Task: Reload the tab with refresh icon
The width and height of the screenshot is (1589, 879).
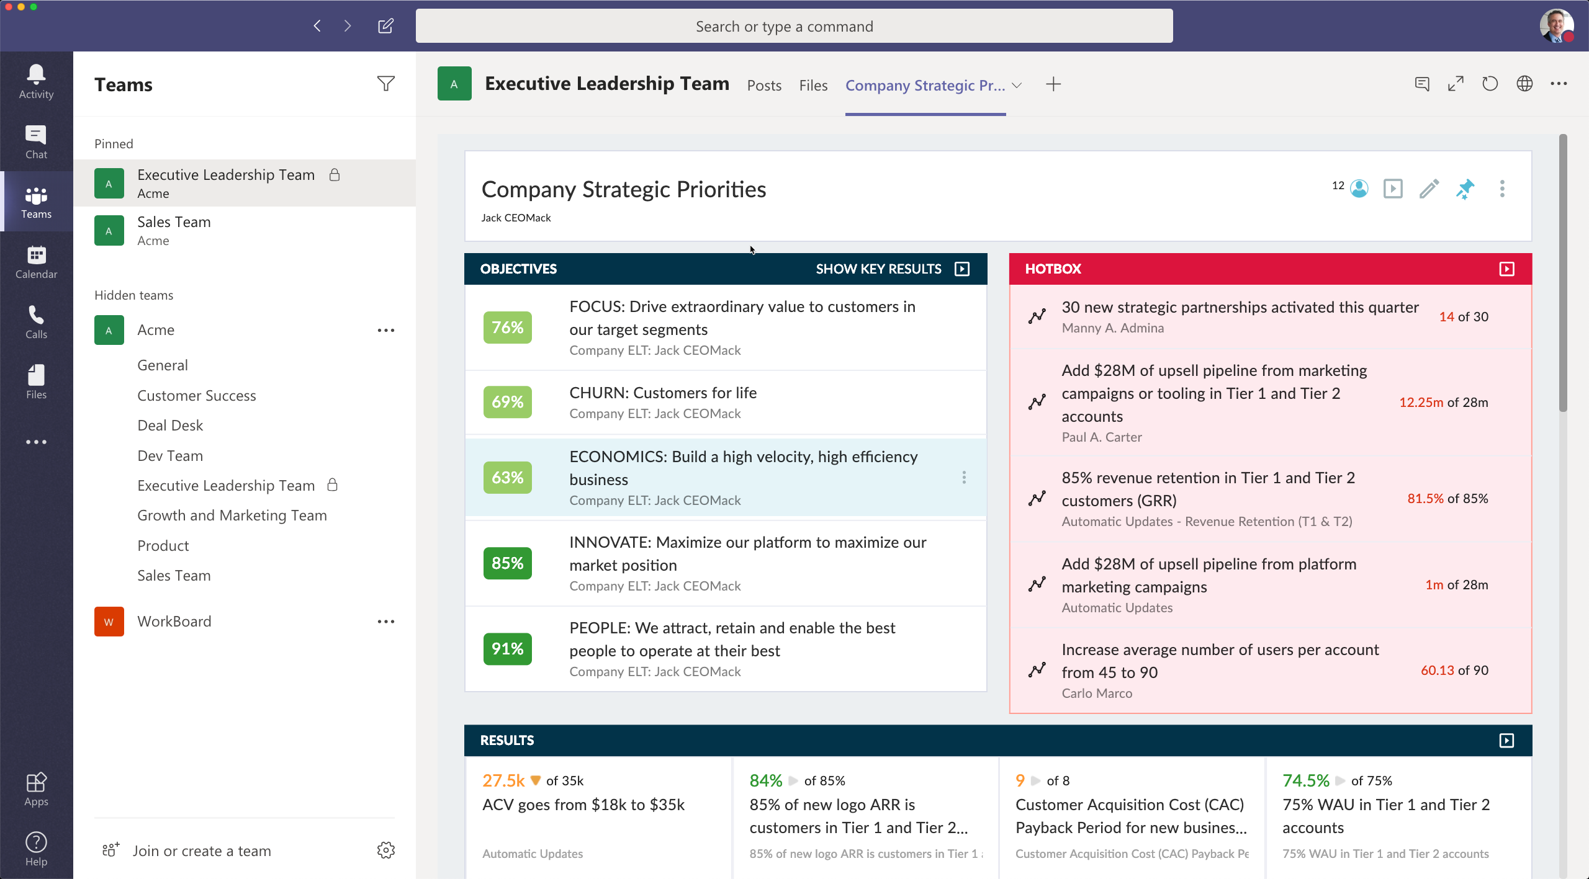Action: coord(1490,84)
